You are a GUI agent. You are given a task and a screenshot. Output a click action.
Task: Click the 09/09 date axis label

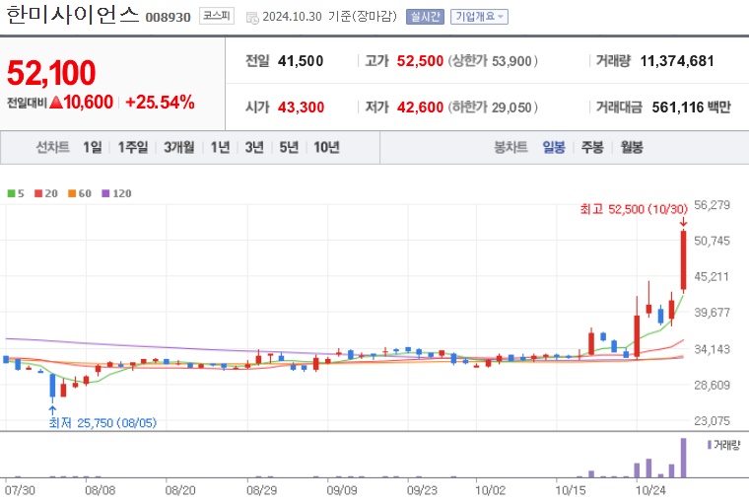coord(342,490)
